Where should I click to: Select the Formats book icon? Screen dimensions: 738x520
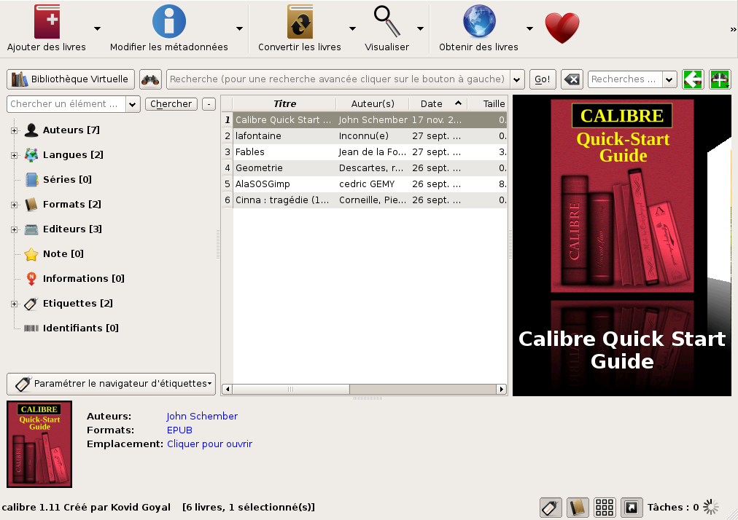tap(31, 205)
